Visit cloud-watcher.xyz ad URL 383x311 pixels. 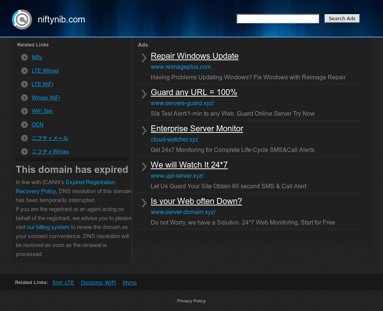[x=174, y=139]
